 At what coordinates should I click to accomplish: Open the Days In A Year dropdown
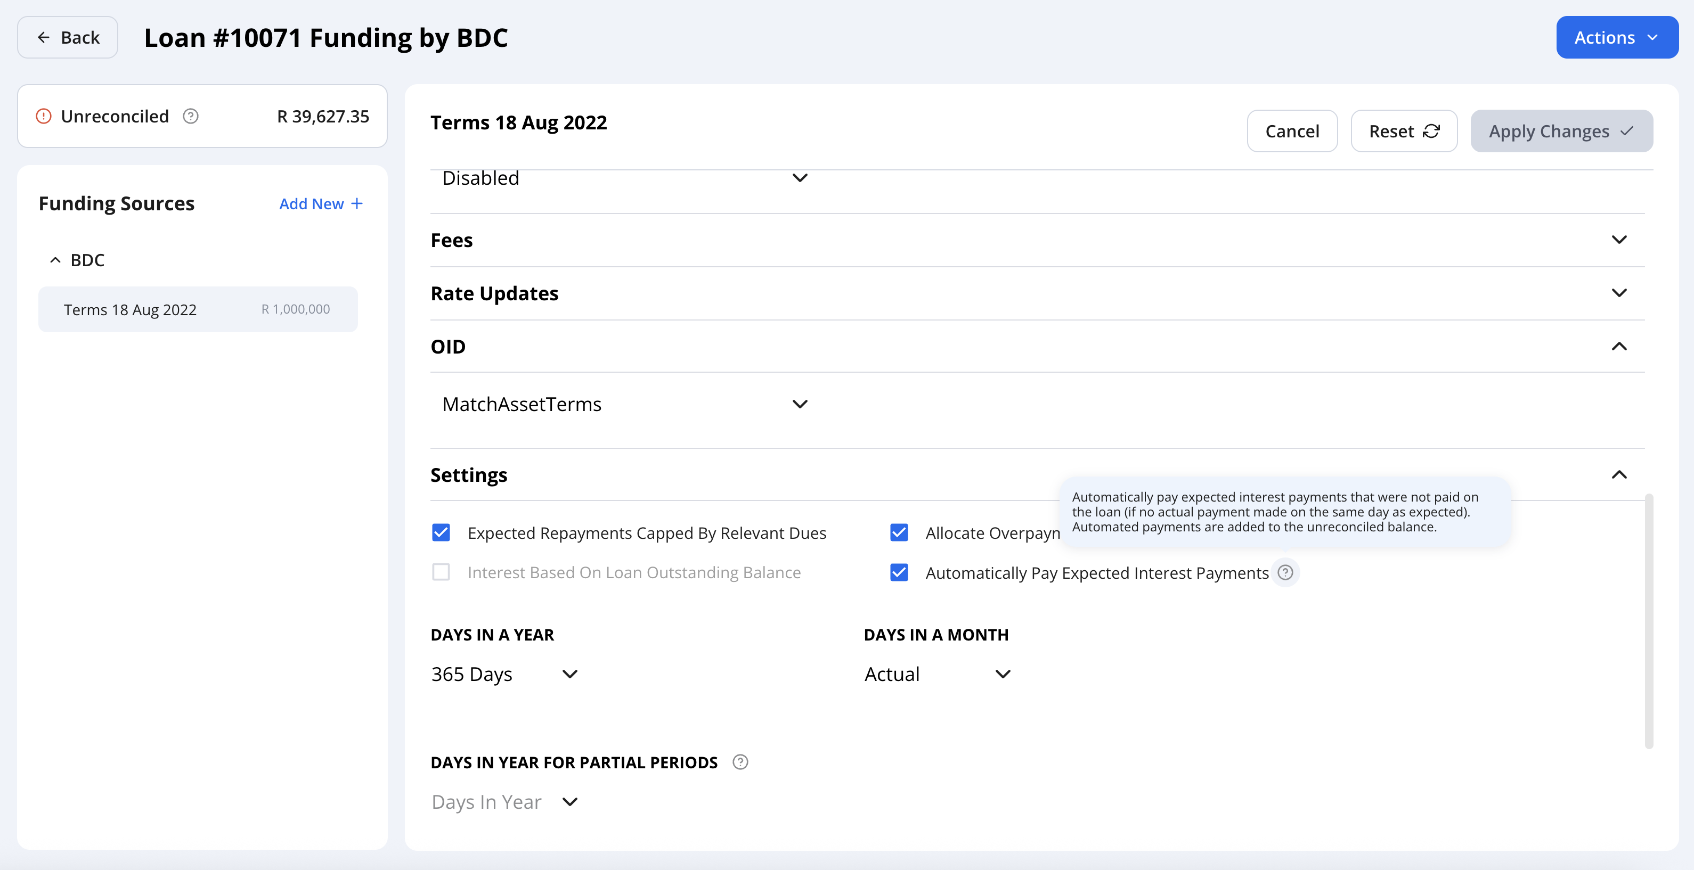point(505,674)
